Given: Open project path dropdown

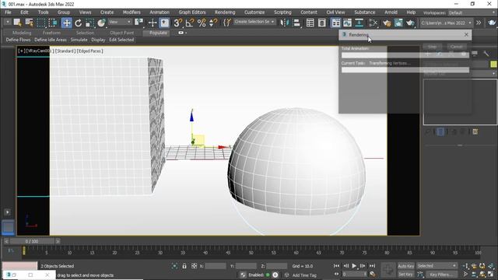Looking at the screenshot, I should click(x=446, y=23).
